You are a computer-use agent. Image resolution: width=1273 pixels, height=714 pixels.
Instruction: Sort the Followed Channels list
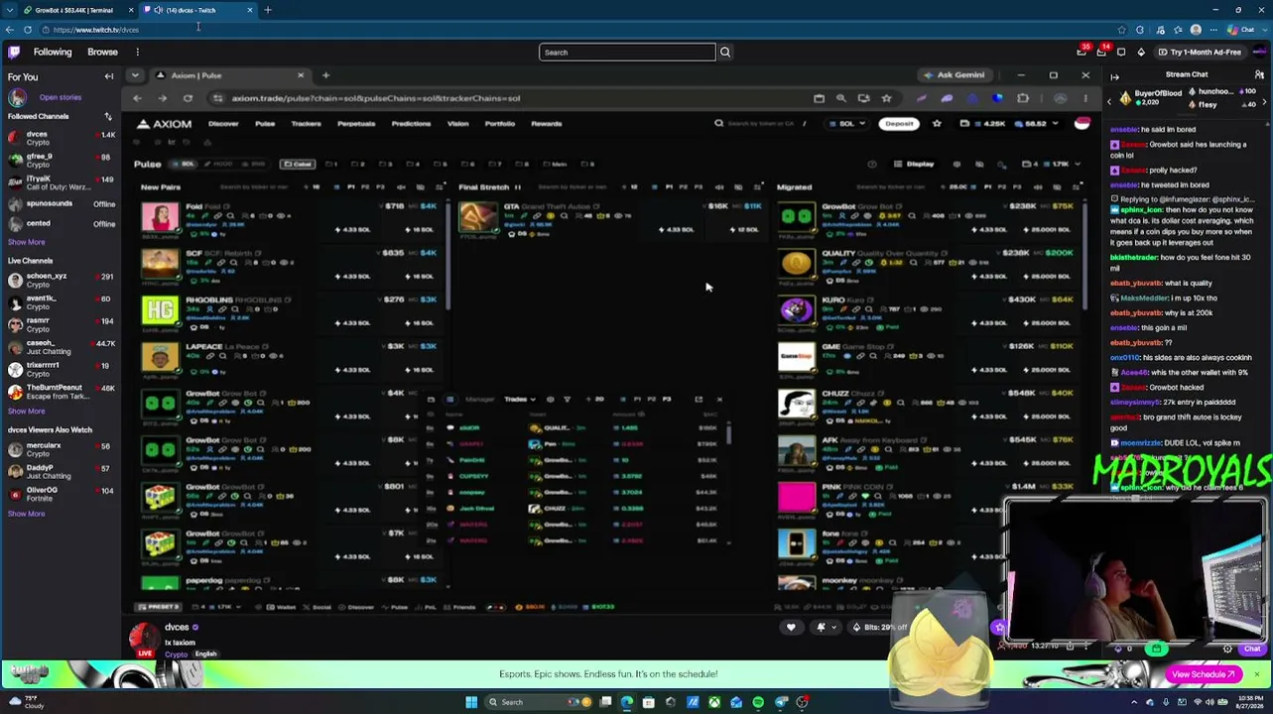(108, 116)
